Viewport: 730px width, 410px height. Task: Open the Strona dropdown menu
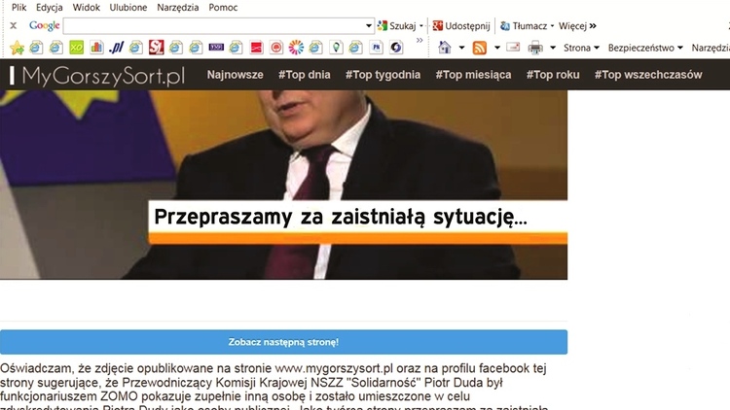581,48
